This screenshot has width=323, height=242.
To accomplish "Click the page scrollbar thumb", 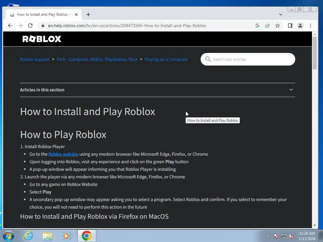I will pos(314,53).
